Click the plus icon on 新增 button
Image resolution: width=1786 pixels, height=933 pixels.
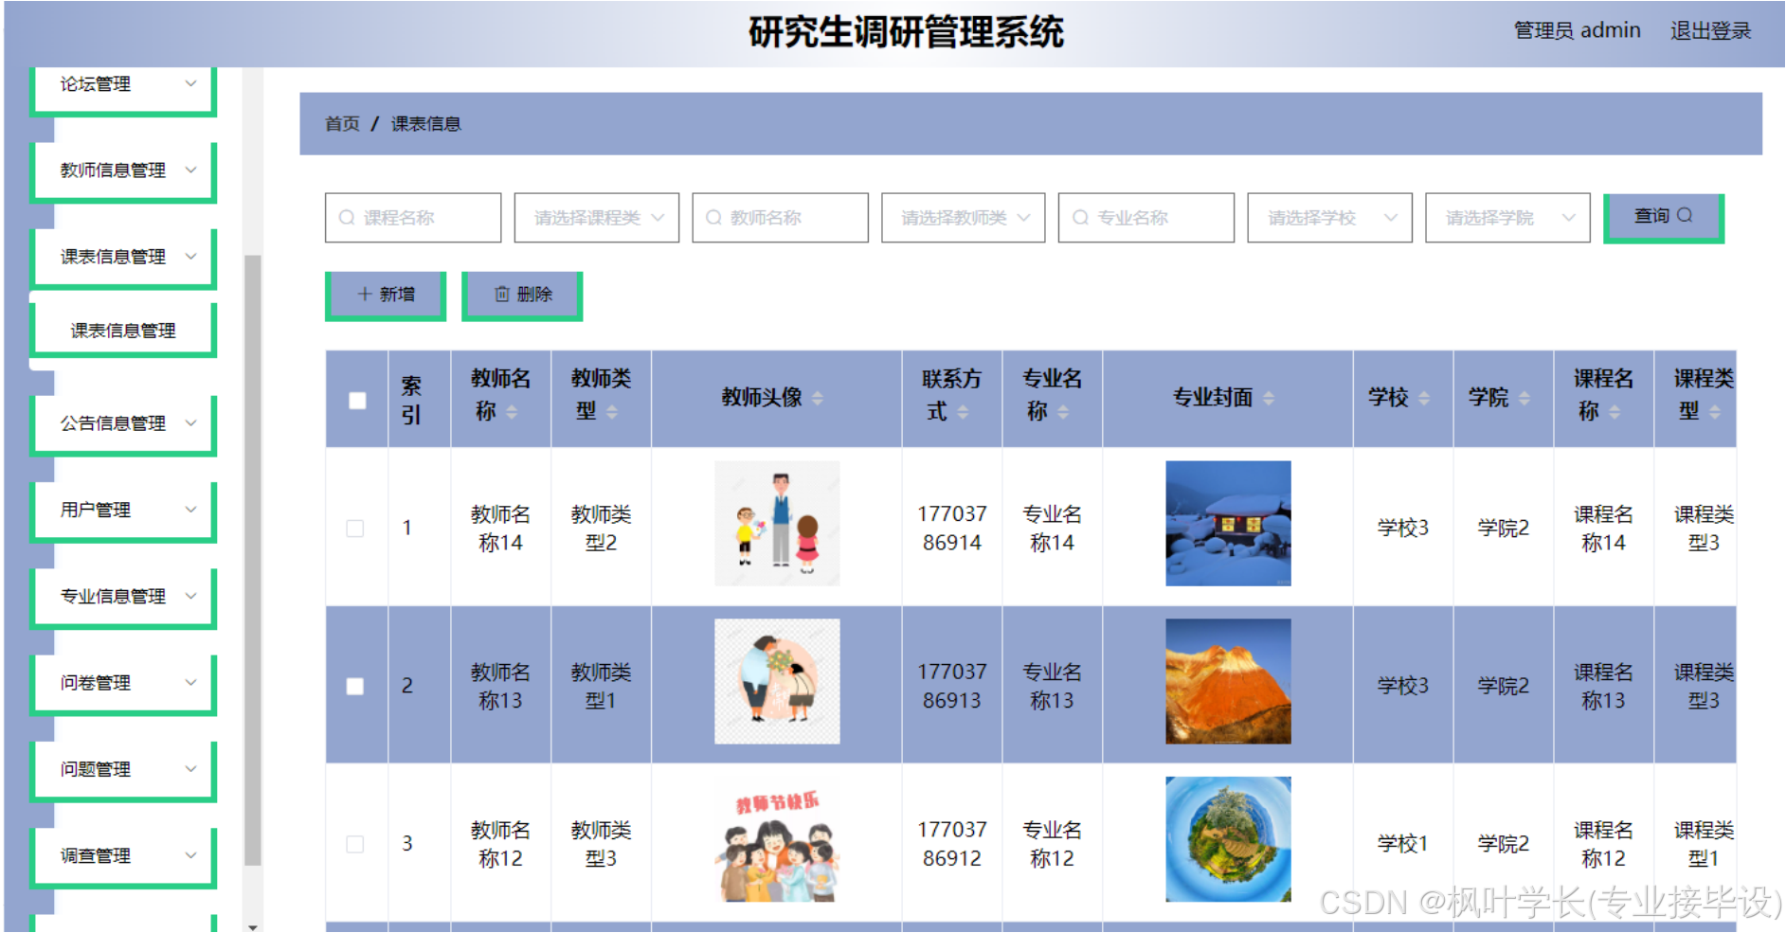365,295
